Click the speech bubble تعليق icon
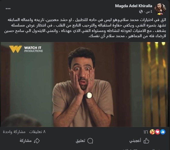 click(90, 141)
